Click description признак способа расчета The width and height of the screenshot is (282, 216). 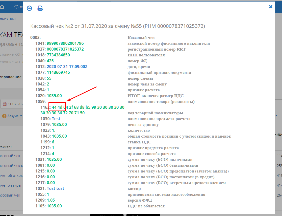152,154
